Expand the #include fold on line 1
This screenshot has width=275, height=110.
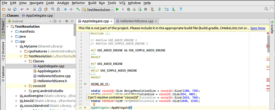(x=90, y=33)
